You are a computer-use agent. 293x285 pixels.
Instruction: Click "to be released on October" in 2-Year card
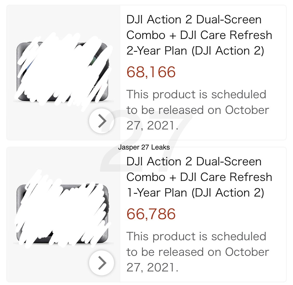click(x=197, y=110)
